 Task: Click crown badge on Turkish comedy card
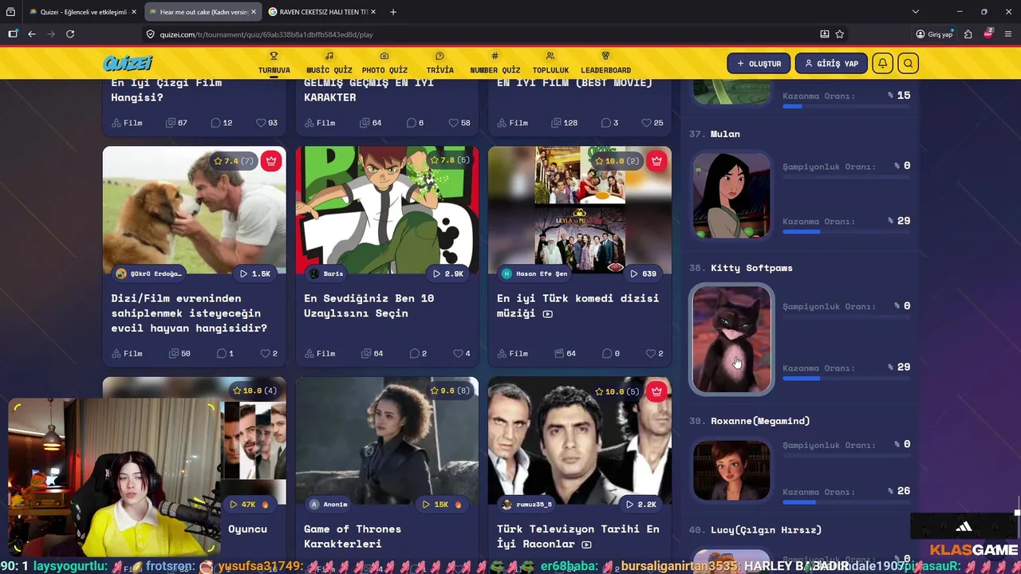click(x=656, y=160)
